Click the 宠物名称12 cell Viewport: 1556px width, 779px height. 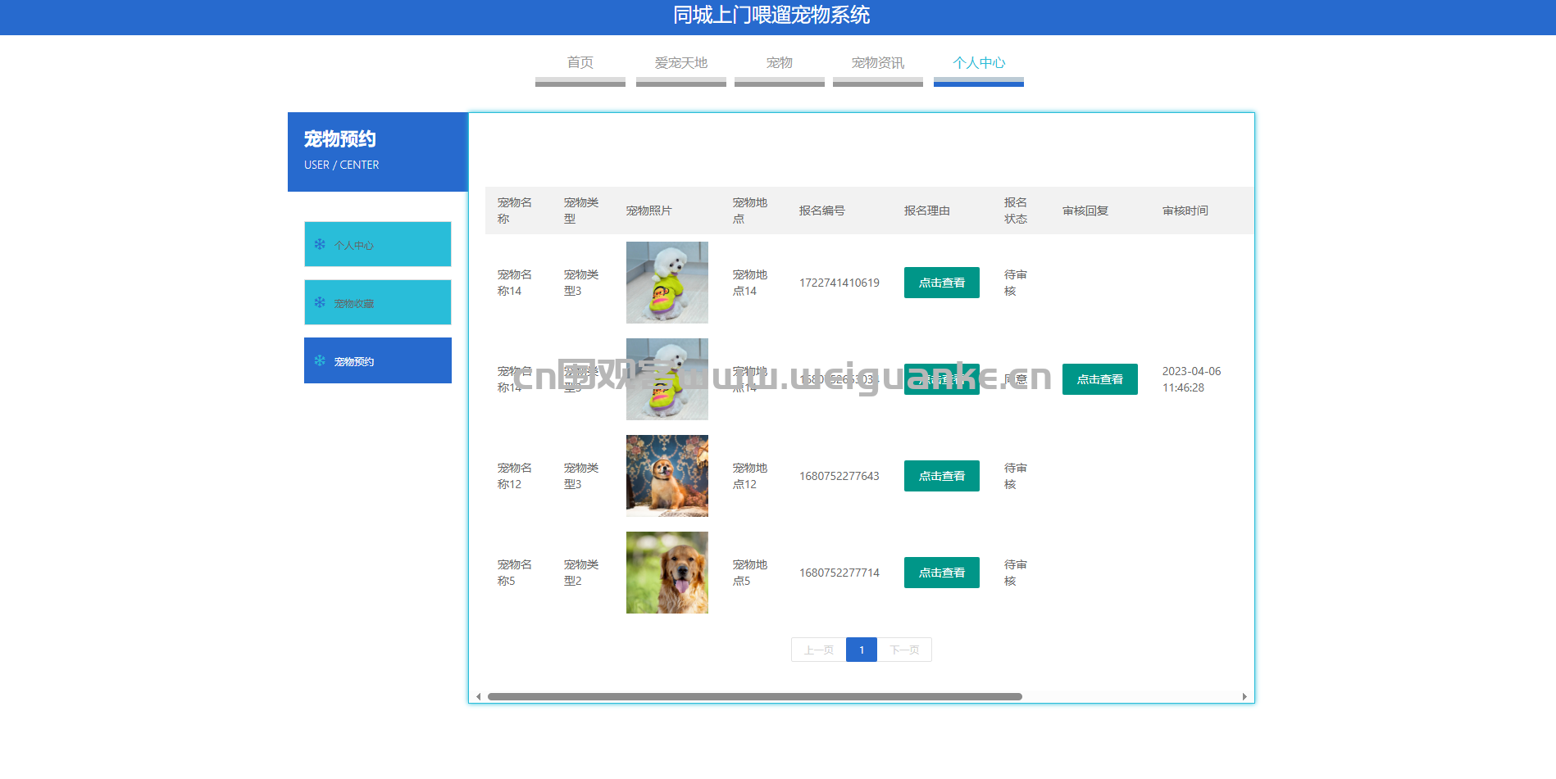click(514, 476)
